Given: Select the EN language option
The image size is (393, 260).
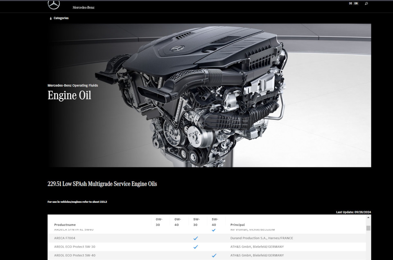Looking at the screenshot, I should click(x=356, y=3).
